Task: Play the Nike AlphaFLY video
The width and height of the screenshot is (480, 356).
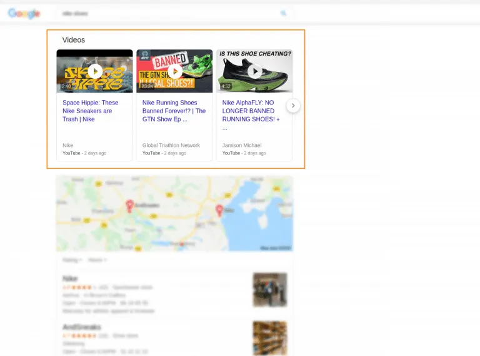Action: click(x=254, y=71)
